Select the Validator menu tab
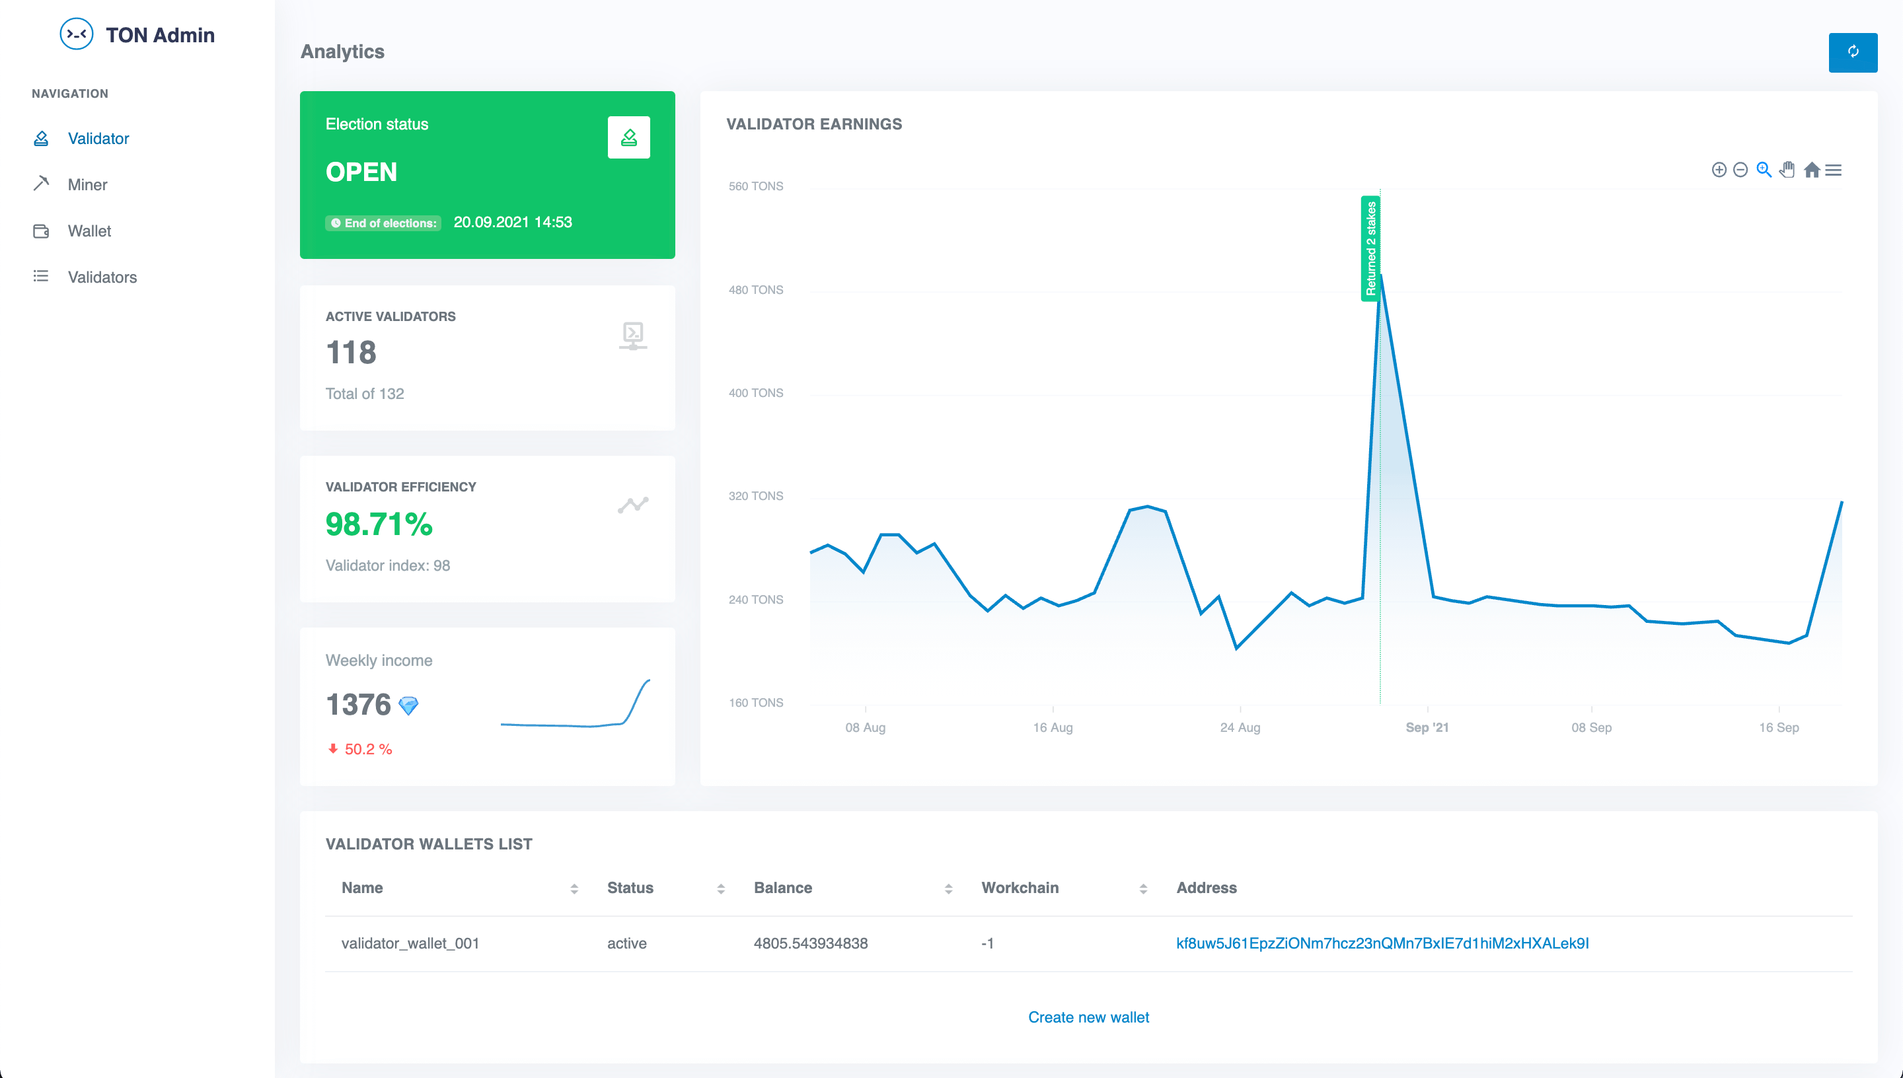 click(99, 137)
